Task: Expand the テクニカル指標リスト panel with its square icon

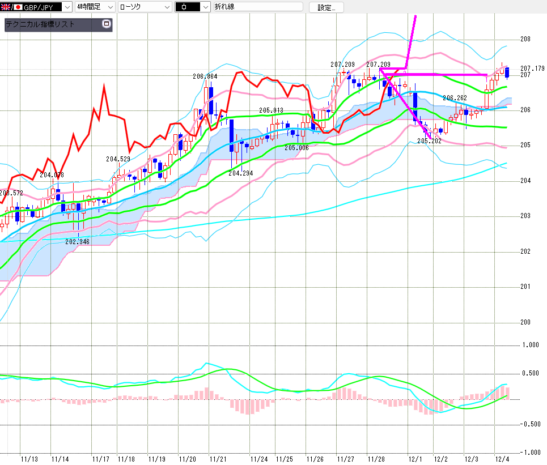Action: pos(106,24)
